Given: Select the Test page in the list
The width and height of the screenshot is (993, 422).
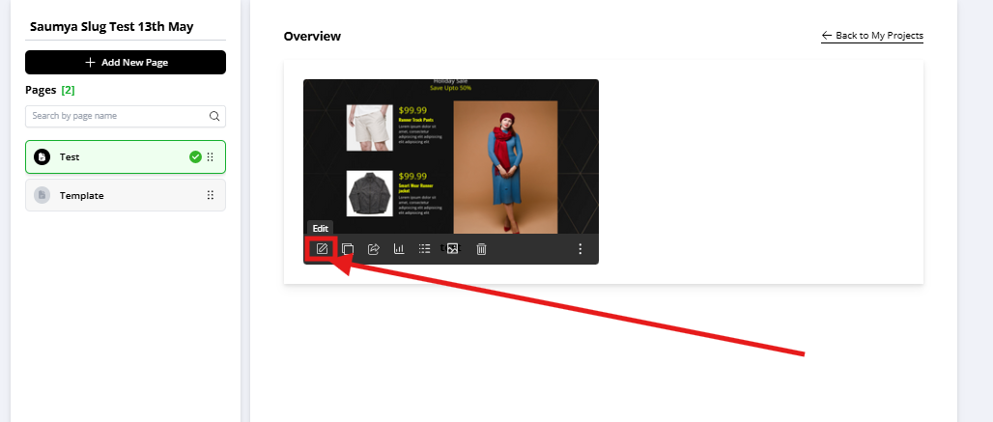Looking at the screenshot, I should [126, 156].
